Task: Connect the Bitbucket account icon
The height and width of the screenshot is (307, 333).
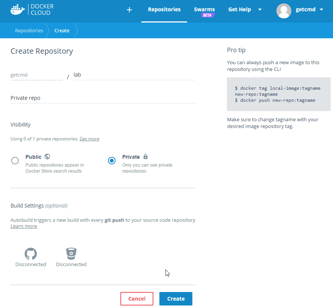Action: pos(71,254)
